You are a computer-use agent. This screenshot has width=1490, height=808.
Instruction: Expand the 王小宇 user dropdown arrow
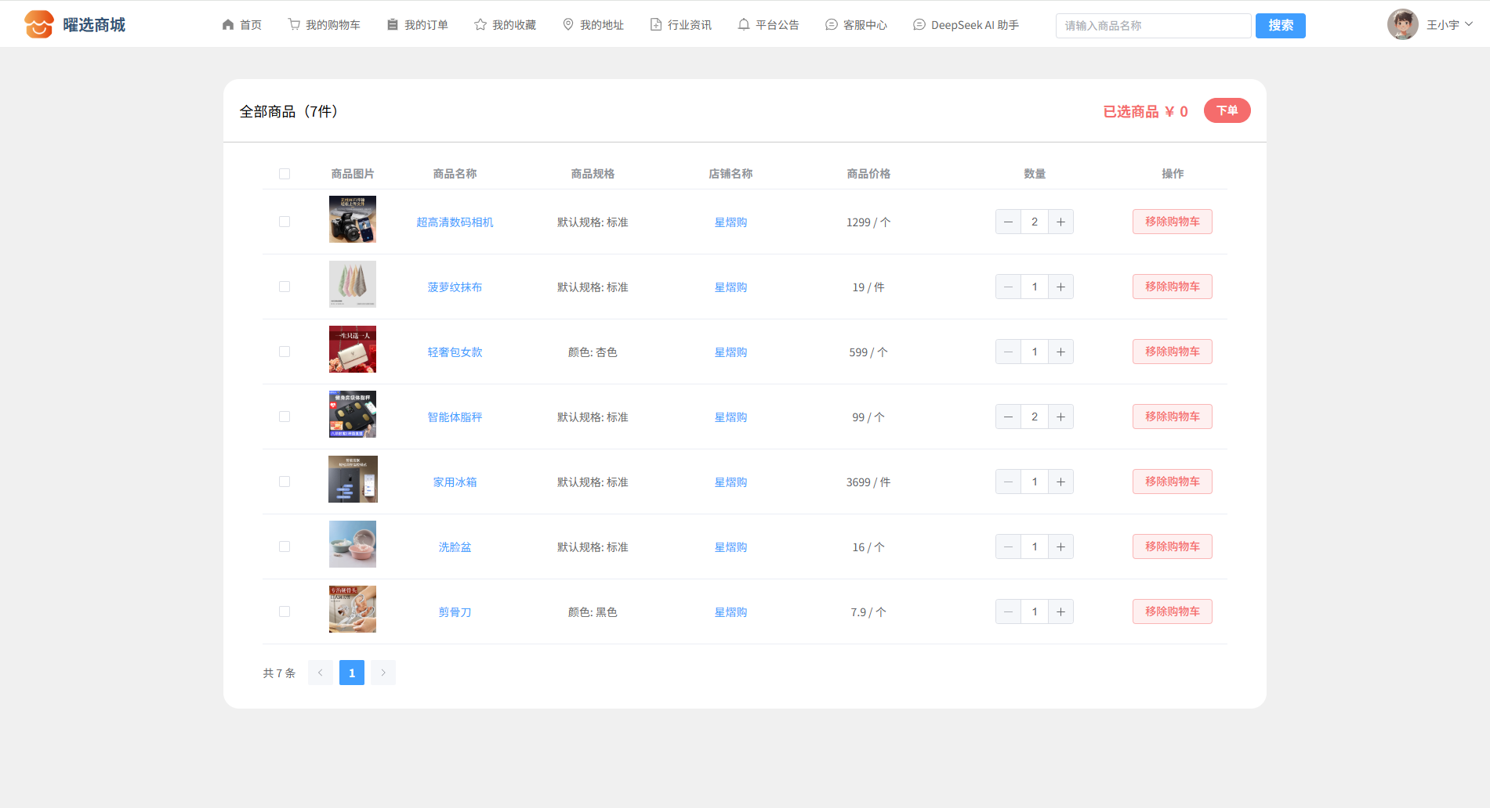1469,24
